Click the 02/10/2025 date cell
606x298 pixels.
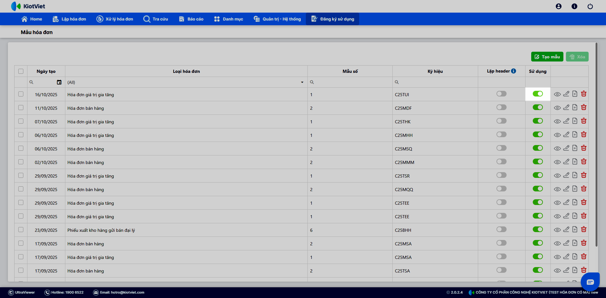tap(46, 162)
